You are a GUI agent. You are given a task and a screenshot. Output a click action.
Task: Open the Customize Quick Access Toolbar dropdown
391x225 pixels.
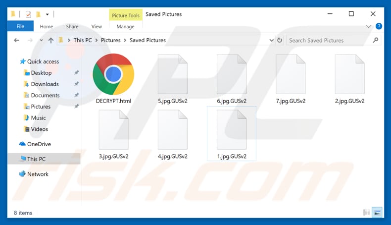47,14
